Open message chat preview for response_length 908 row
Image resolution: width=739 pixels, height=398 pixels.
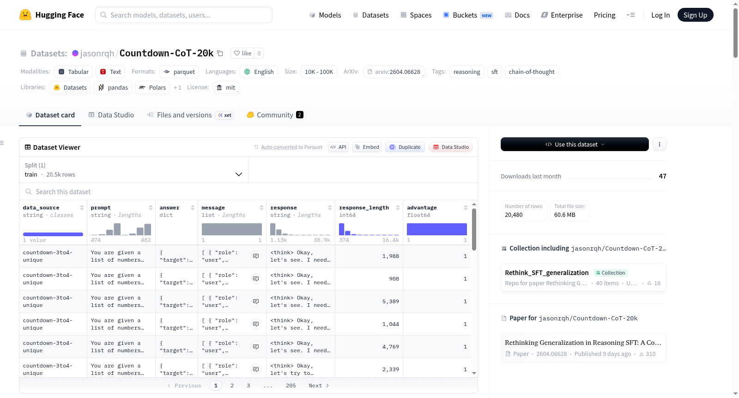coord(256,279)
